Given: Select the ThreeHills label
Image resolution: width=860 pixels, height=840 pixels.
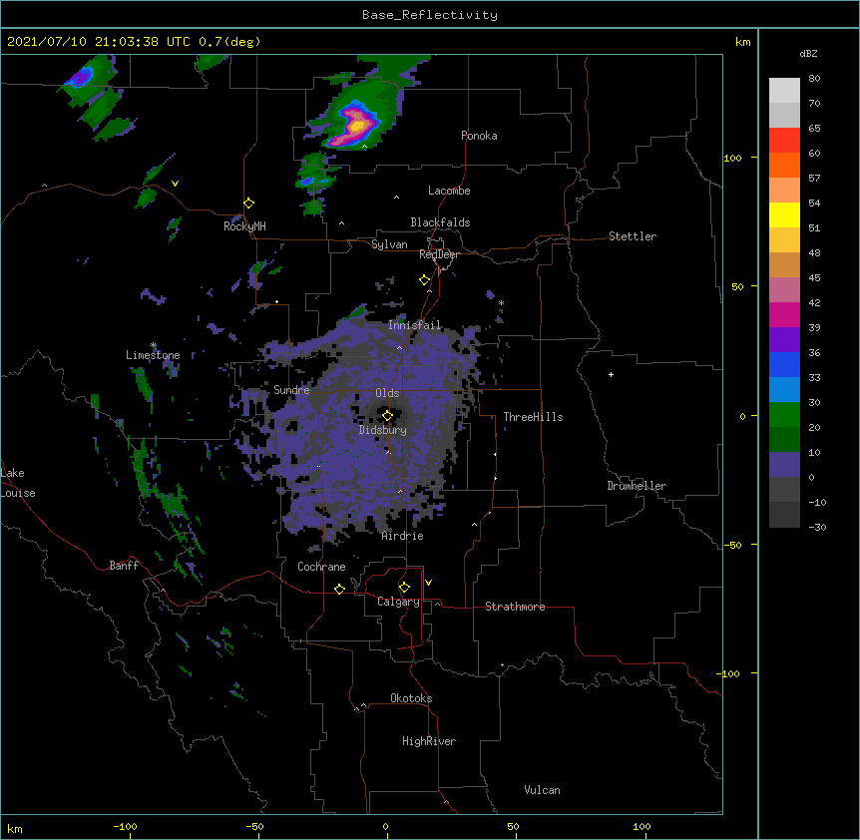Looking at the screenshot, I should (533, 417).
